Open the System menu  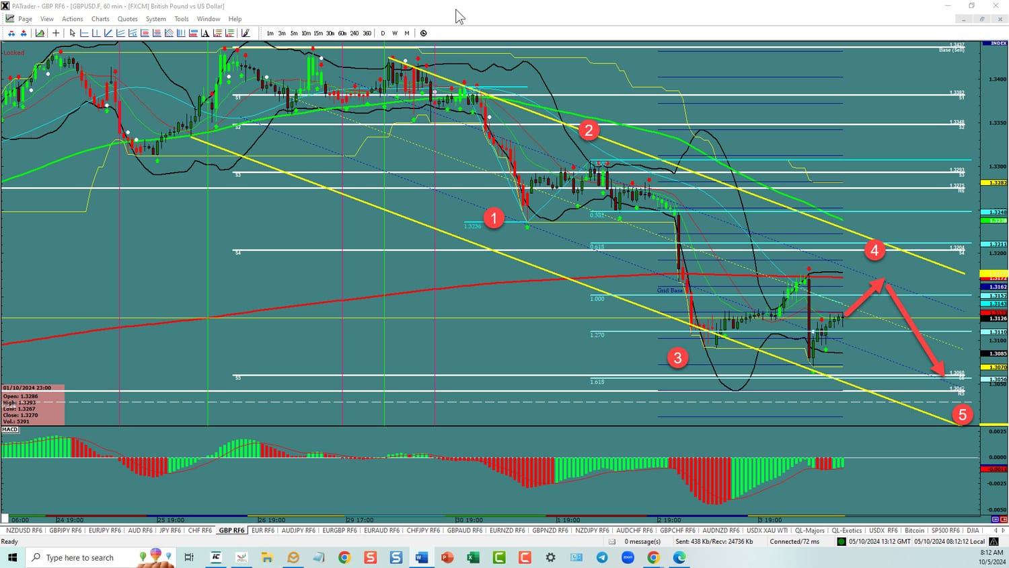point(156,19)
